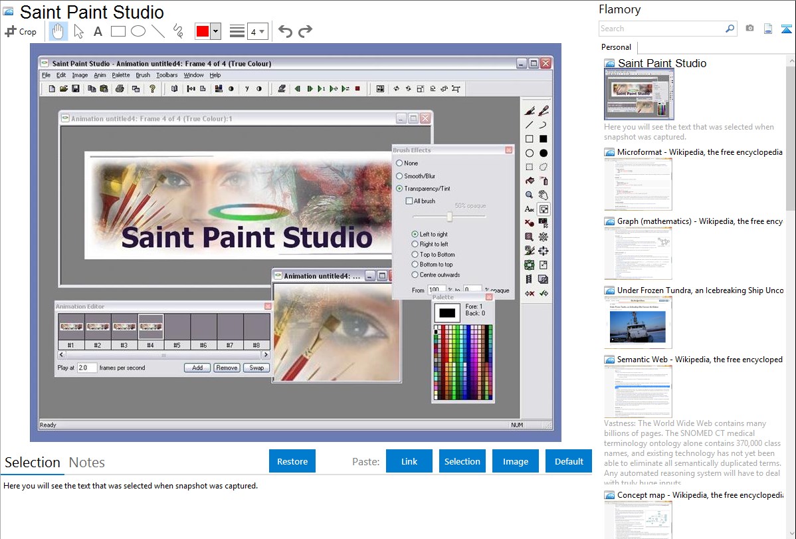Viewport: 796px width, 539px height.
Task: Select the Crop tool
Action: coord(21,31)
